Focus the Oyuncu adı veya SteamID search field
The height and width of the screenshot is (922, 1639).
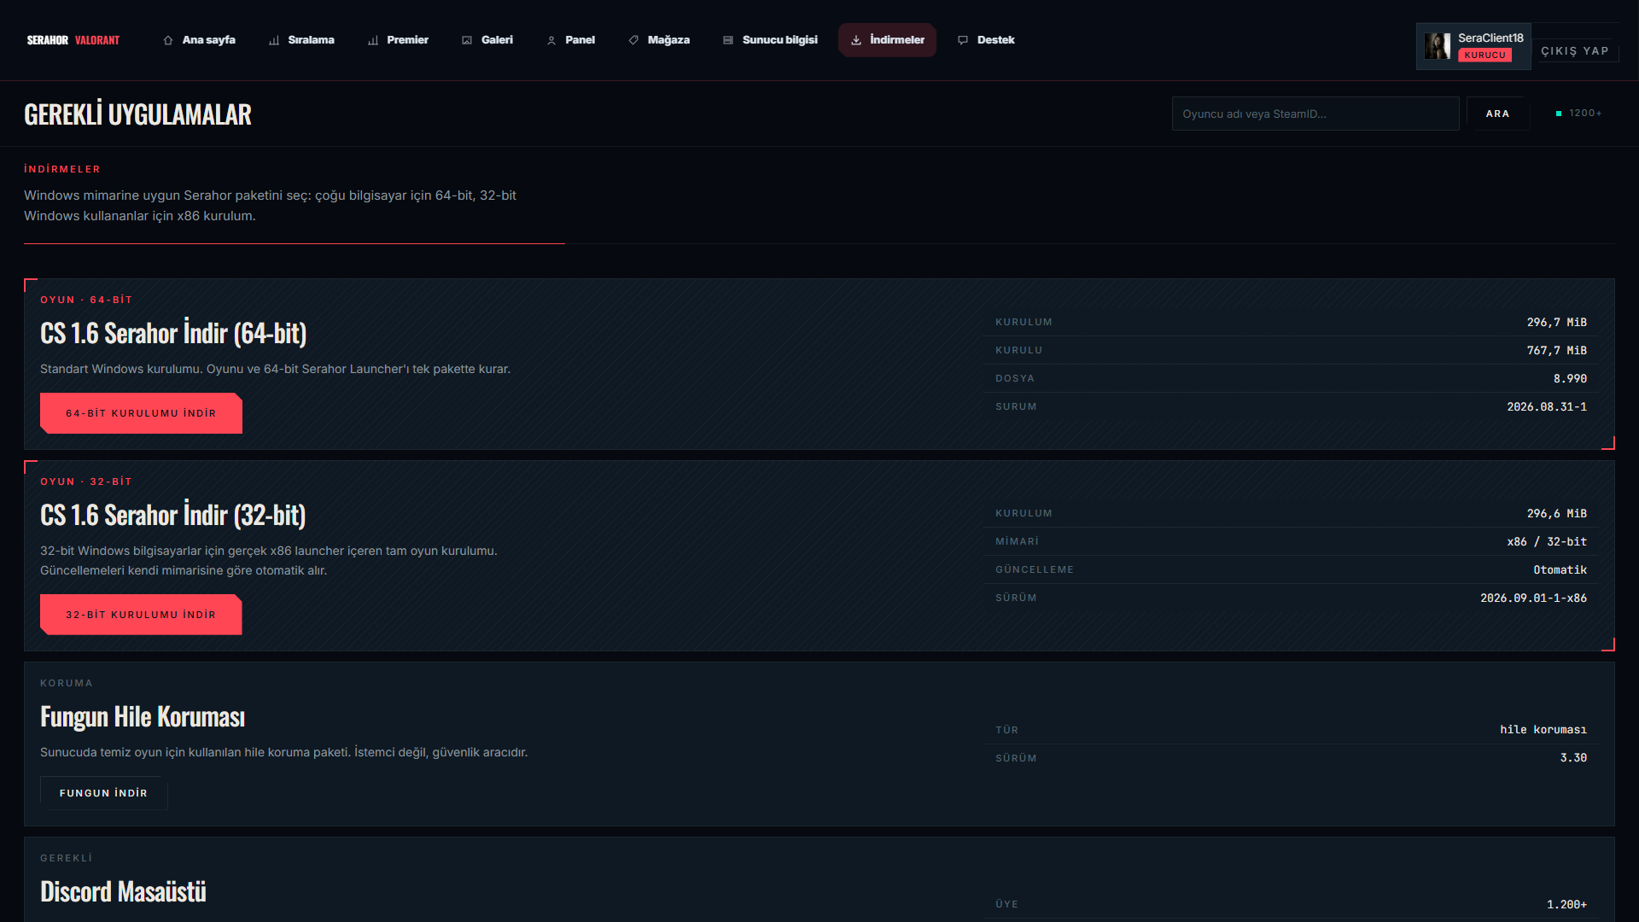1315,114
